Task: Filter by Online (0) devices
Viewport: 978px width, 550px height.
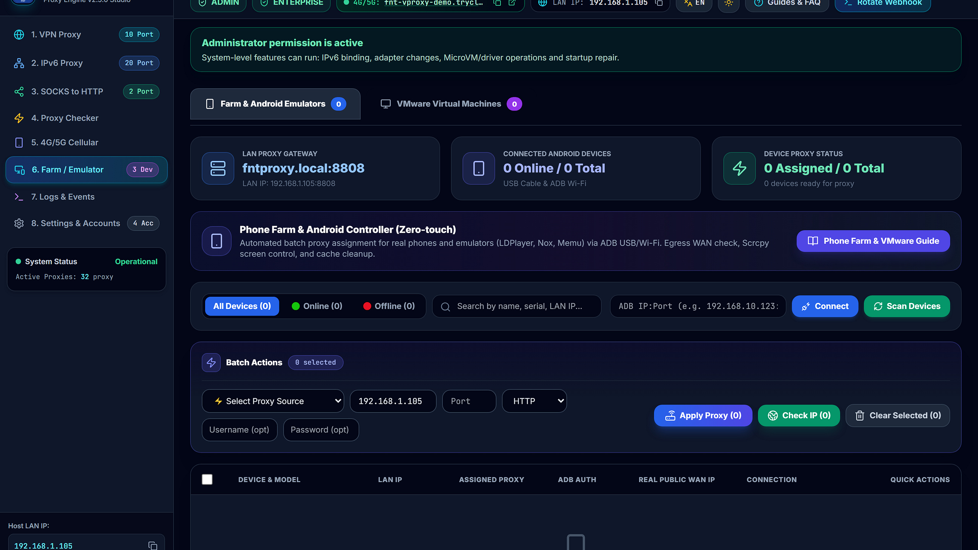Action: (317, 306)
